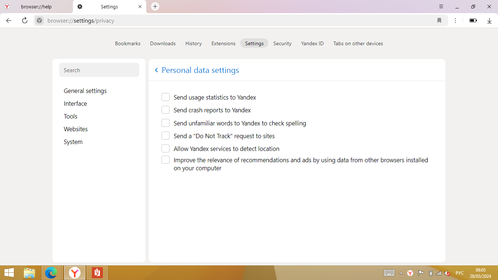498x280 pixels.
Task: Open the Downloads tab
Action: (x=163, y=43)
